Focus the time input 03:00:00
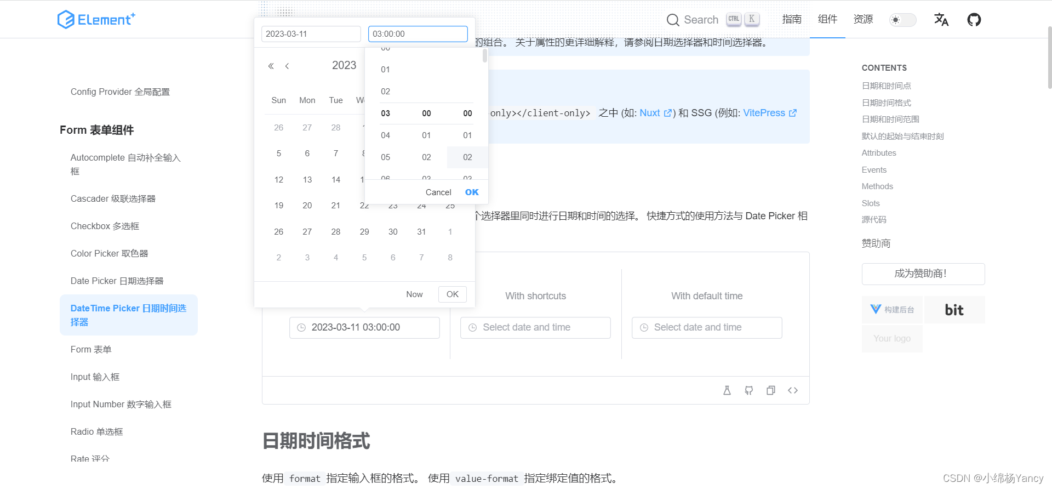 point(418,34)
